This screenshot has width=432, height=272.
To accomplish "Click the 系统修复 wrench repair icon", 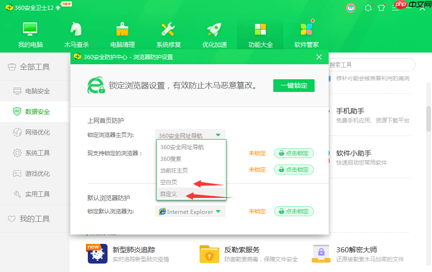I will pos(167,28).
